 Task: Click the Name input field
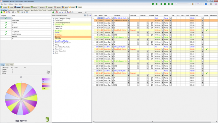click(151, 12)
